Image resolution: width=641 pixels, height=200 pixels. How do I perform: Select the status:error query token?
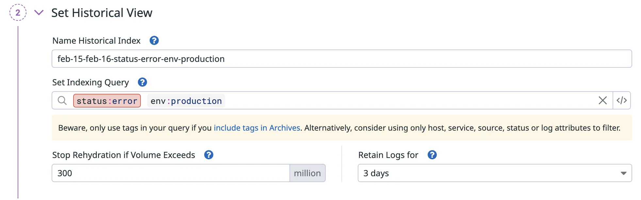107,101
